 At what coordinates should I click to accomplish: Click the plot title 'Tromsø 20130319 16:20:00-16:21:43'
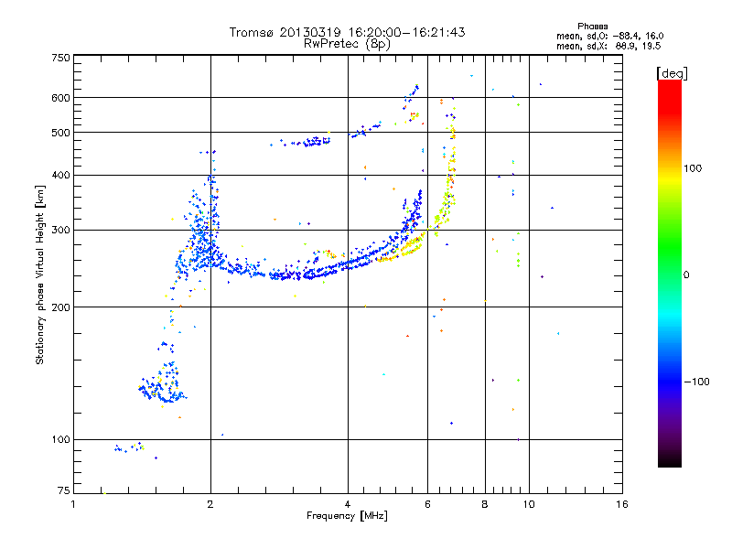pos(348,32)
